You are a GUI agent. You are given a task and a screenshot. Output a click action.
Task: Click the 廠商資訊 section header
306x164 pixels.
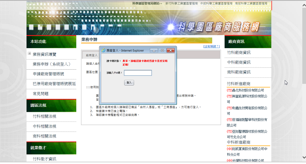(x=248, y=42)
